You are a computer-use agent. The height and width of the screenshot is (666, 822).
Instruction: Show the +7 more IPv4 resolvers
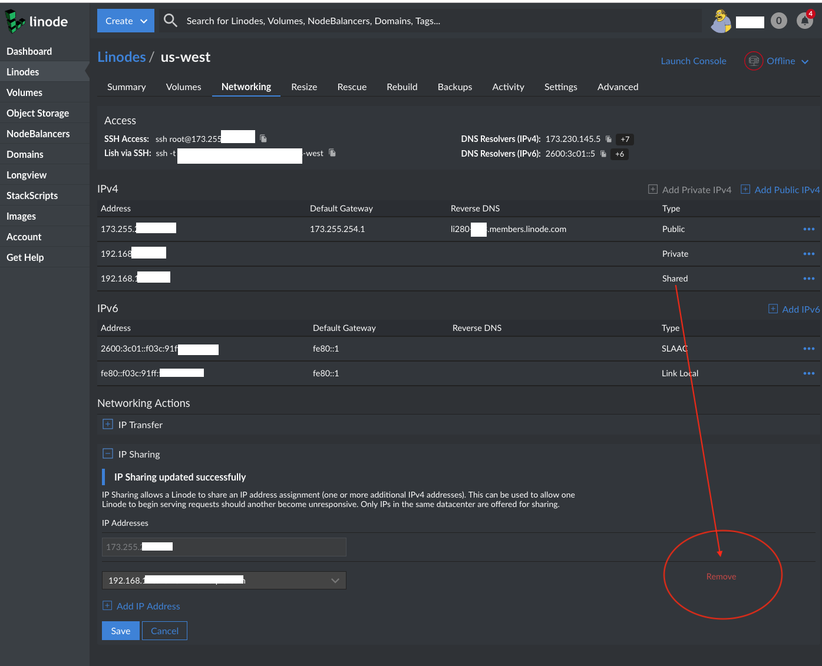point(625,140)
